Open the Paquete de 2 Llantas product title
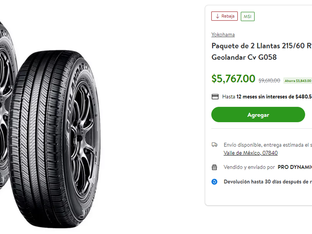Viewport: 312px width, 234px height. click(x=257, y=51)
